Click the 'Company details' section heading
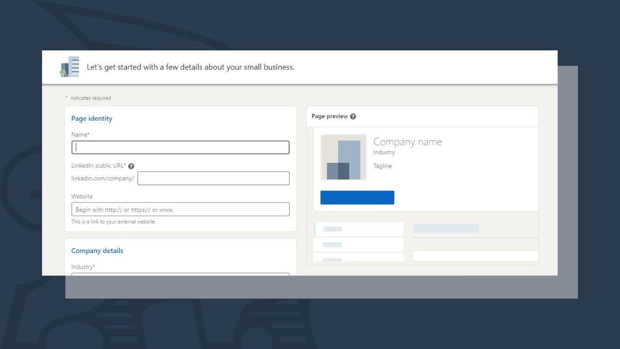This screenshot has width=620, height=349. 97,251
